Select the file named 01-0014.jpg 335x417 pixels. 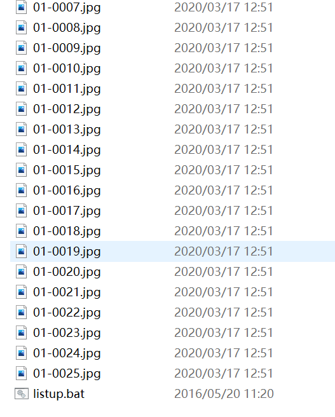click(x=67, y=150)
